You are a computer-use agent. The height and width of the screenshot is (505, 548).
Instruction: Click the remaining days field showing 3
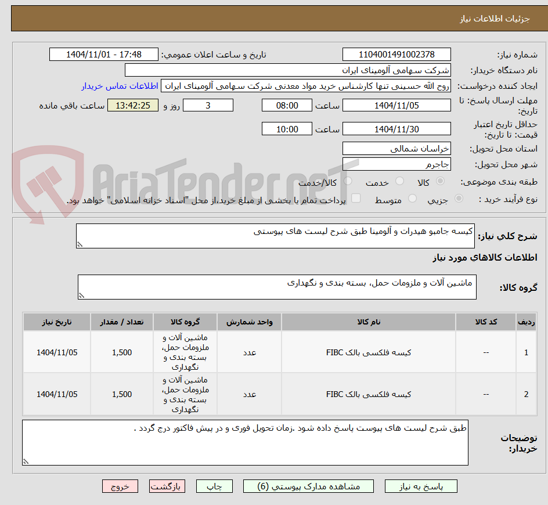point(208,105)
